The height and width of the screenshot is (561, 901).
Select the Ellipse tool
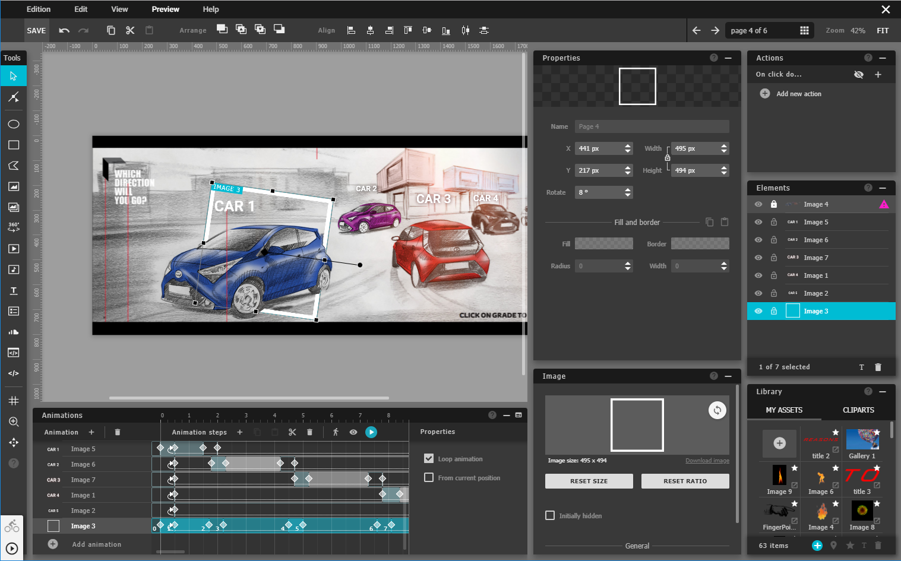coord(13,123)
